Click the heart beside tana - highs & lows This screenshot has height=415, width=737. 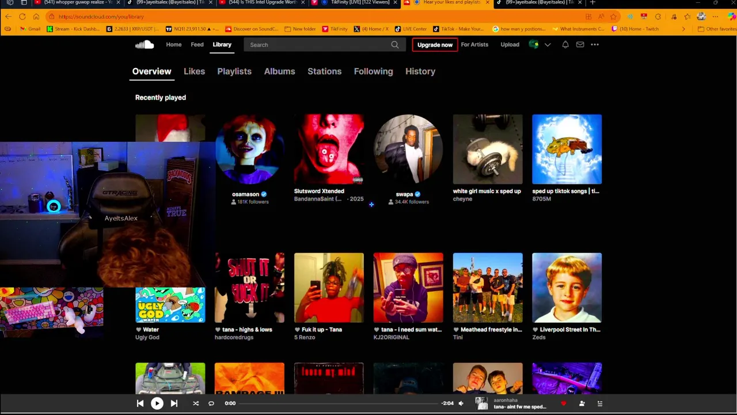(218, 330)
